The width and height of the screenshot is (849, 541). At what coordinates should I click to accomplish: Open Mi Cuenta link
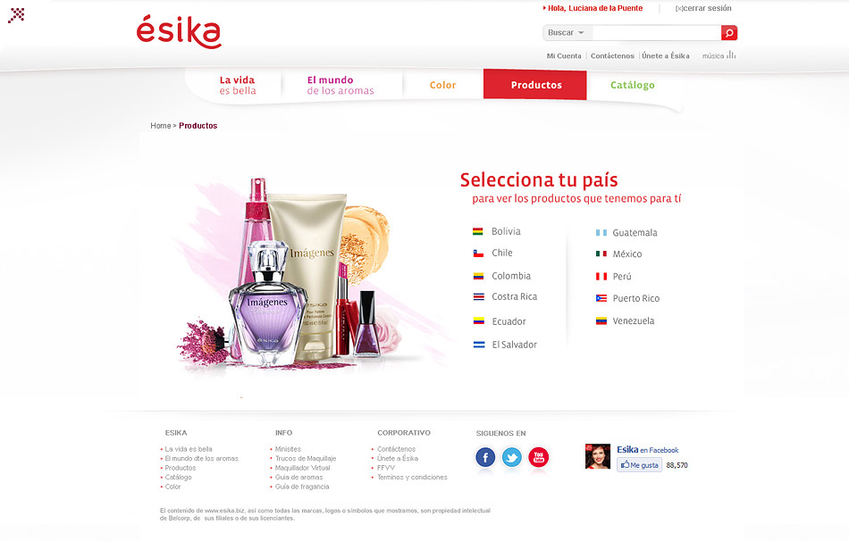[x=564, y=55]
